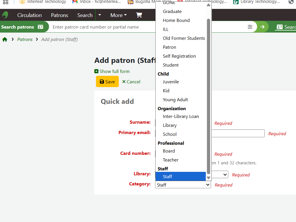Viewport: 296px width, 222px height.
Task: Click the Patrons breadcrumb link
Action: [x=25, y=39]
